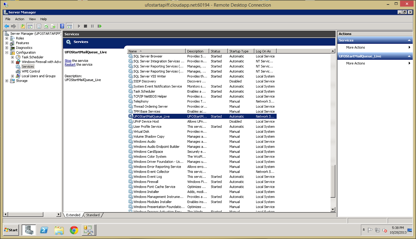
Task: Open Help via blue question mark icon
Action: coord(62,26)
